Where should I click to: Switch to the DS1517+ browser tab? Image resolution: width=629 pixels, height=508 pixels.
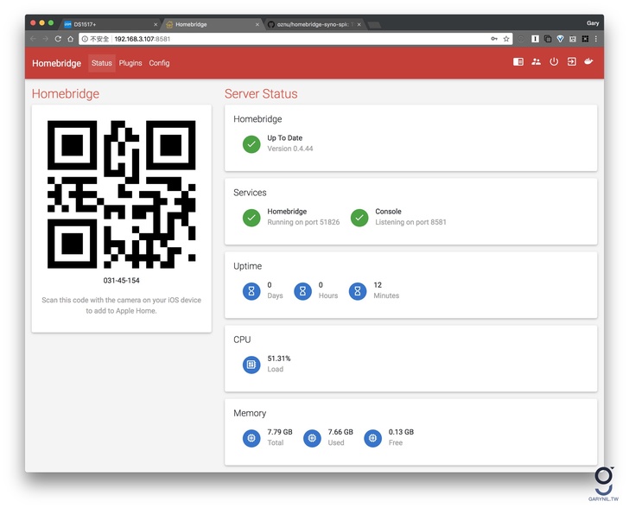[x=108, y=24]
